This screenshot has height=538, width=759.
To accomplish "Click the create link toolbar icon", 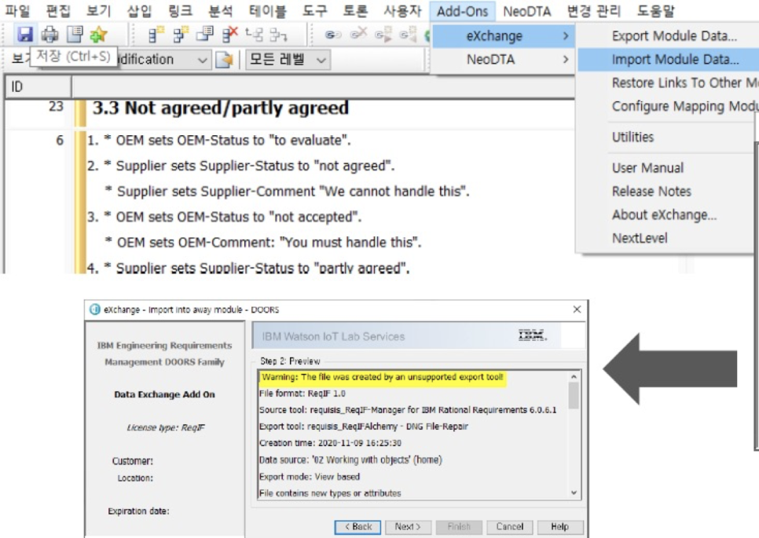I will [332, 35].
